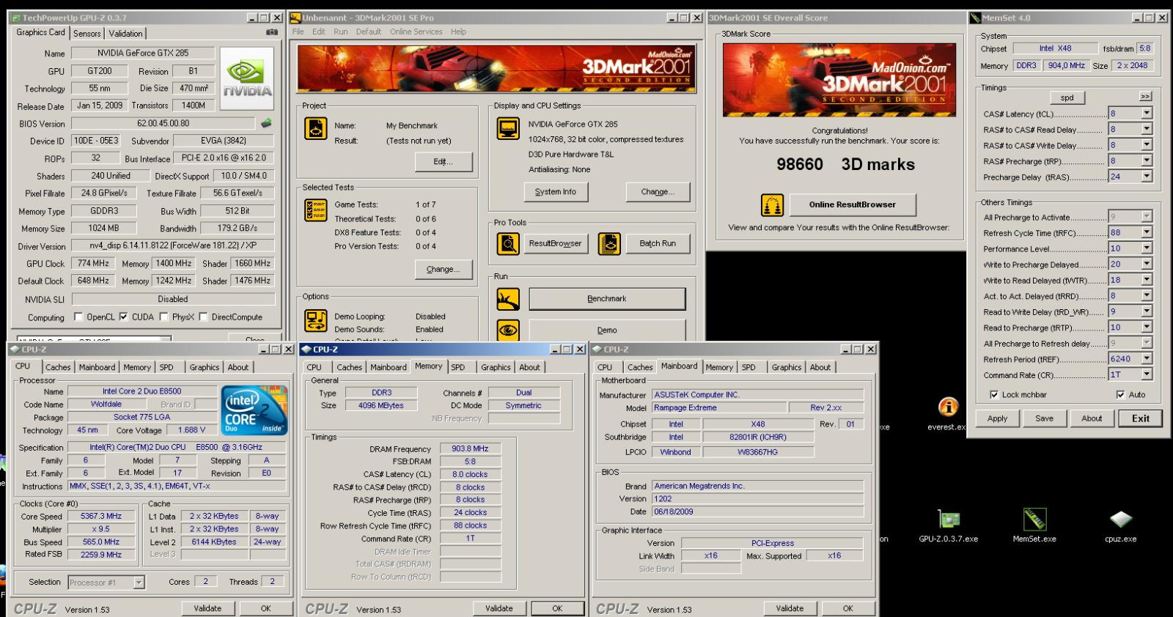Click the DRAM Frequency value 903.8 MHz
Image resolution: width=1173 pixels, height=617 pixels.
point(470,448)
